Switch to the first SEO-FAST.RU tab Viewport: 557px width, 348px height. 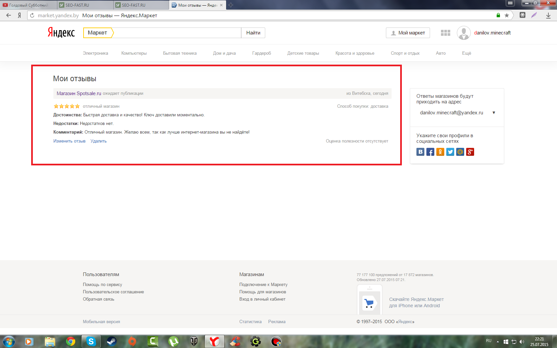[86, 5]
